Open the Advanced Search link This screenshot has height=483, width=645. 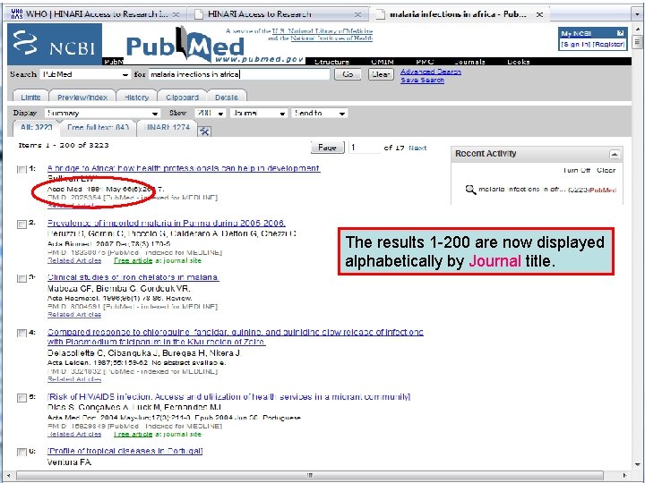pyautogui.click(x=430, y=72)
